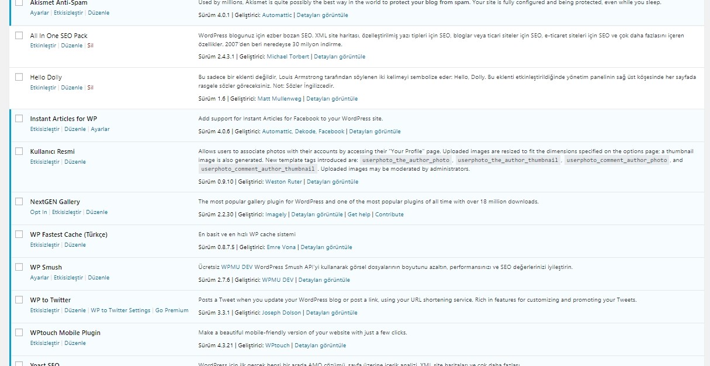View details for WPtouch Mobile Plugin
The image size is (710, 366).
coord(320,346)
